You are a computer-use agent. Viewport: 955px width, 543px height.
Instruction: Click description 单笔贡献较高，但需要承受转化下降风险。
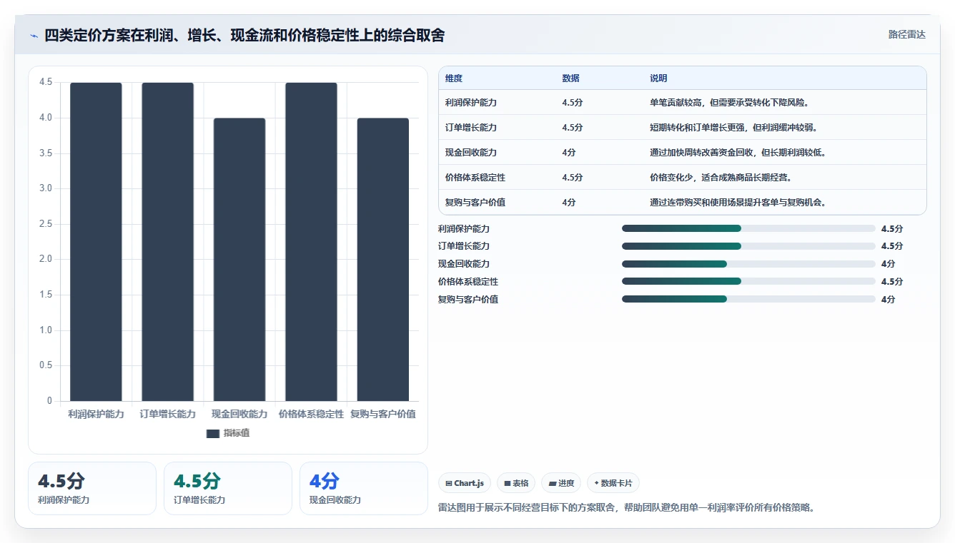(x=729, y=103)
